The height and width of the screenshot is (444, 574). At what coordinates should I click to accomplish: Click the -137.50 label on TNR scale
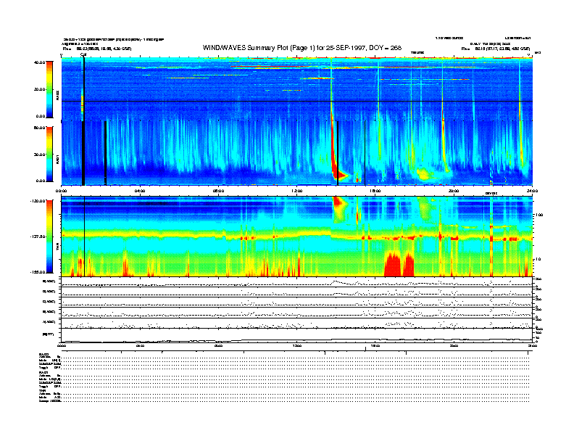[37, 237]
